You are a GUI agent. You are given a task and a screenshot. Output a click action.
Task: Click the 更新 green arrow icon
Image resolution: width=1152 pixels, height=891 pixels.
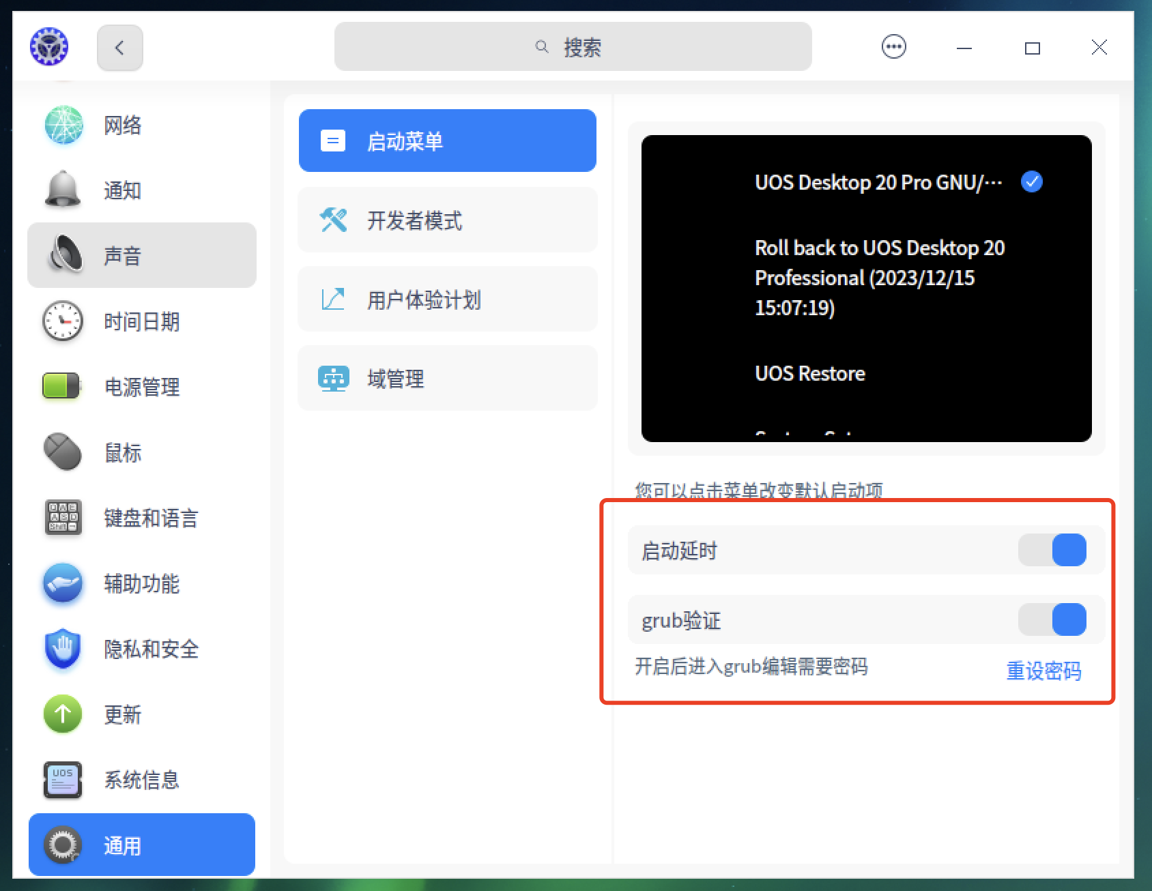point(63,714)
